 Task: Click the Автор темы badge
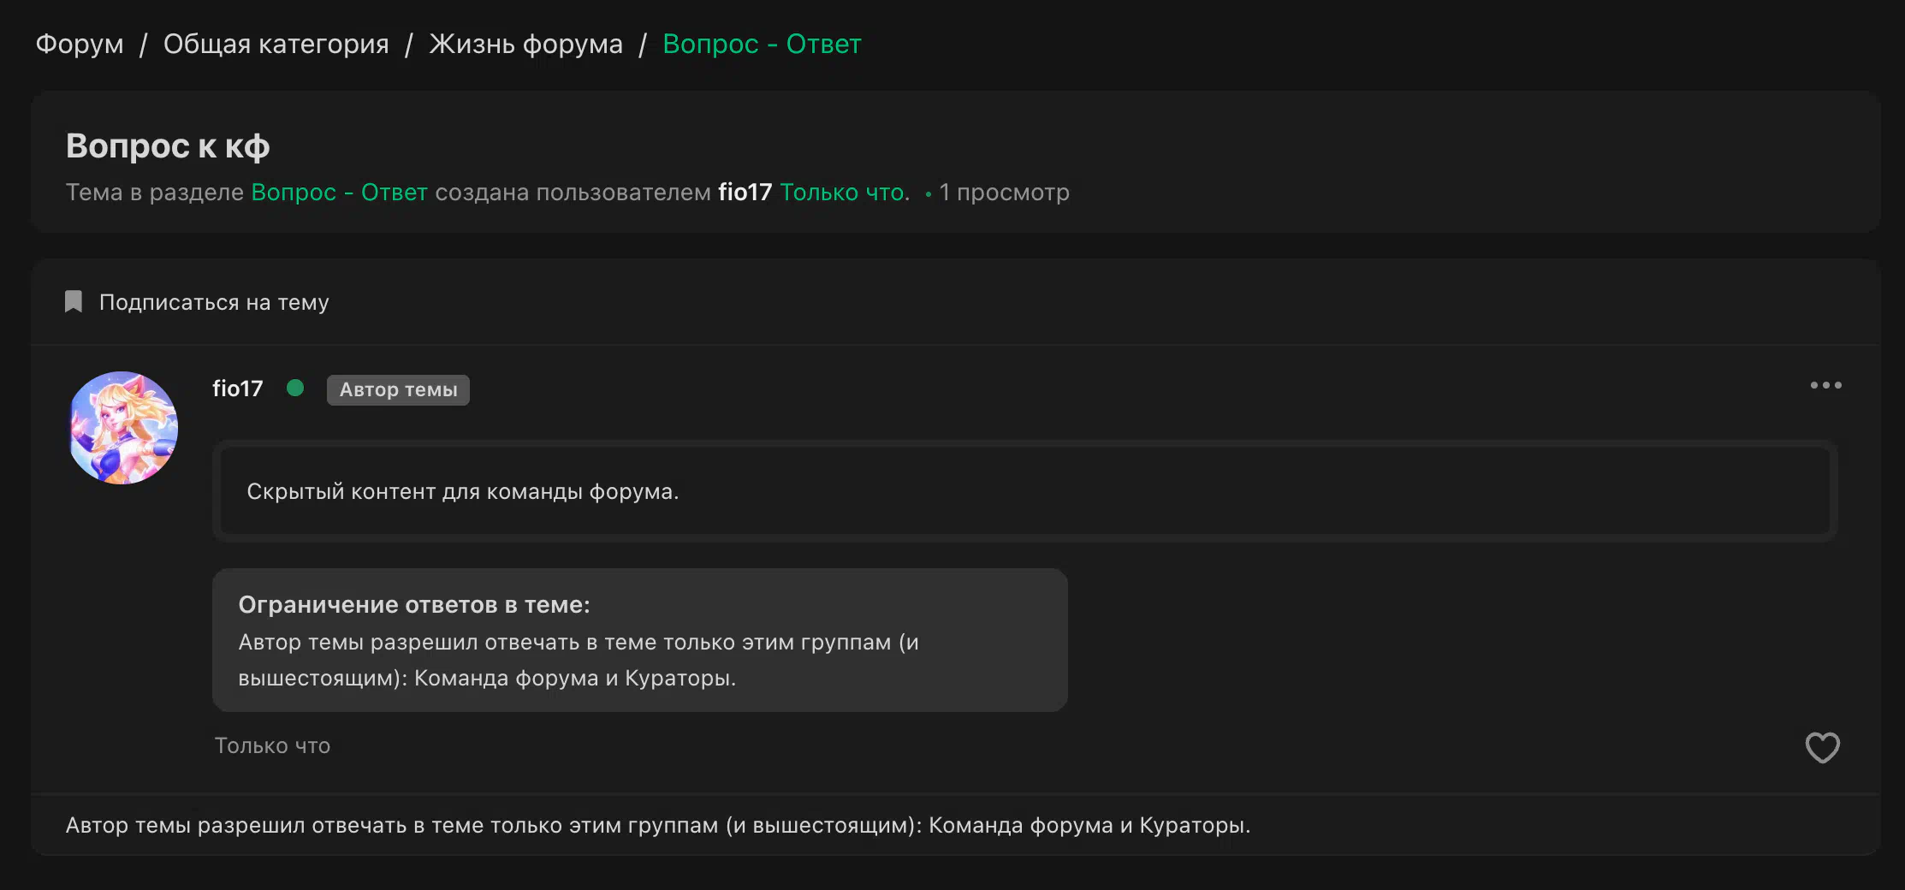tap(398, 390)
